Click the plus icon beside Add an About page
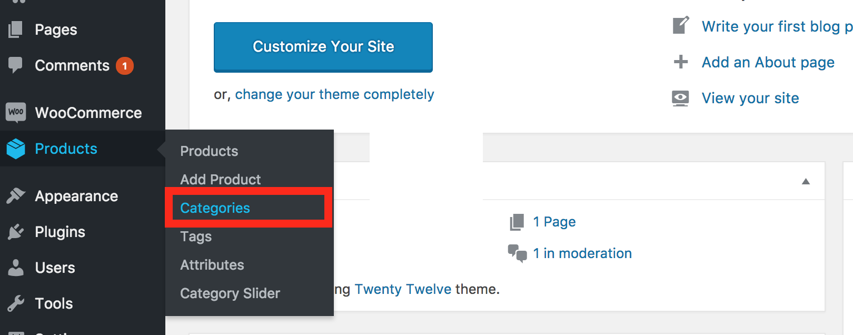The height and width of the screenshot is (335, 853). 681,62
